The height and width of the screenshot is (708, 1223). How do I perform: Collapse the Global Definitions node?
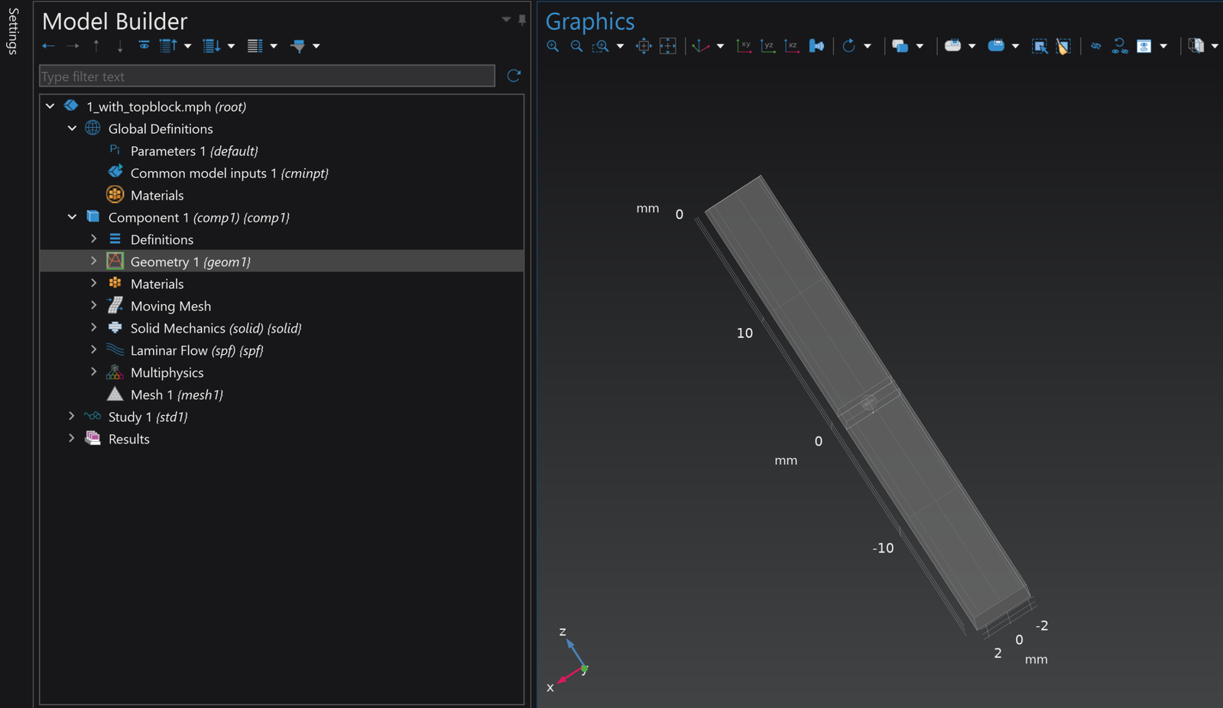point(72,128)
